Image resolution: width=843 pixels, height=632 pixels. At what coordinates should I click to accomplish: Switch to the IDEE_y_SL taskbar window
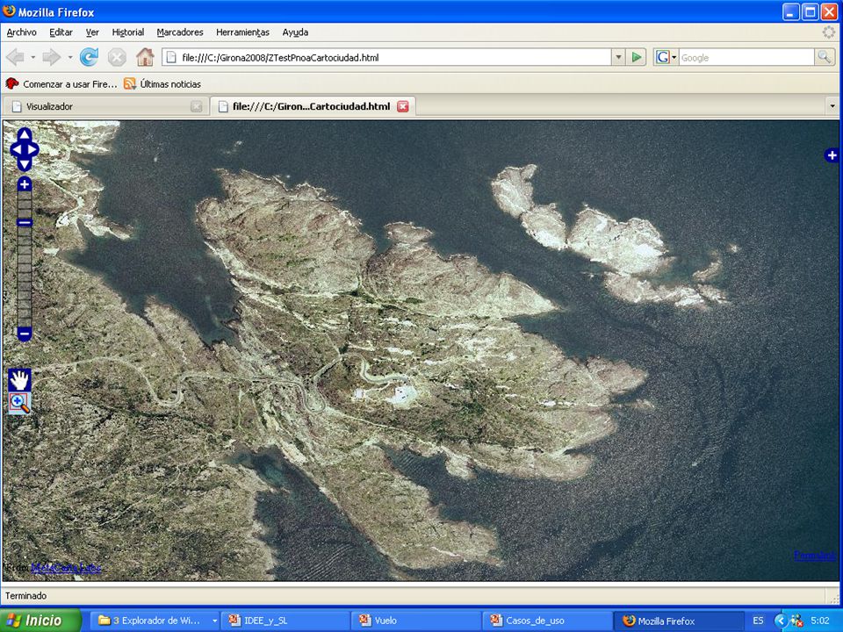[x=286, y=621]
